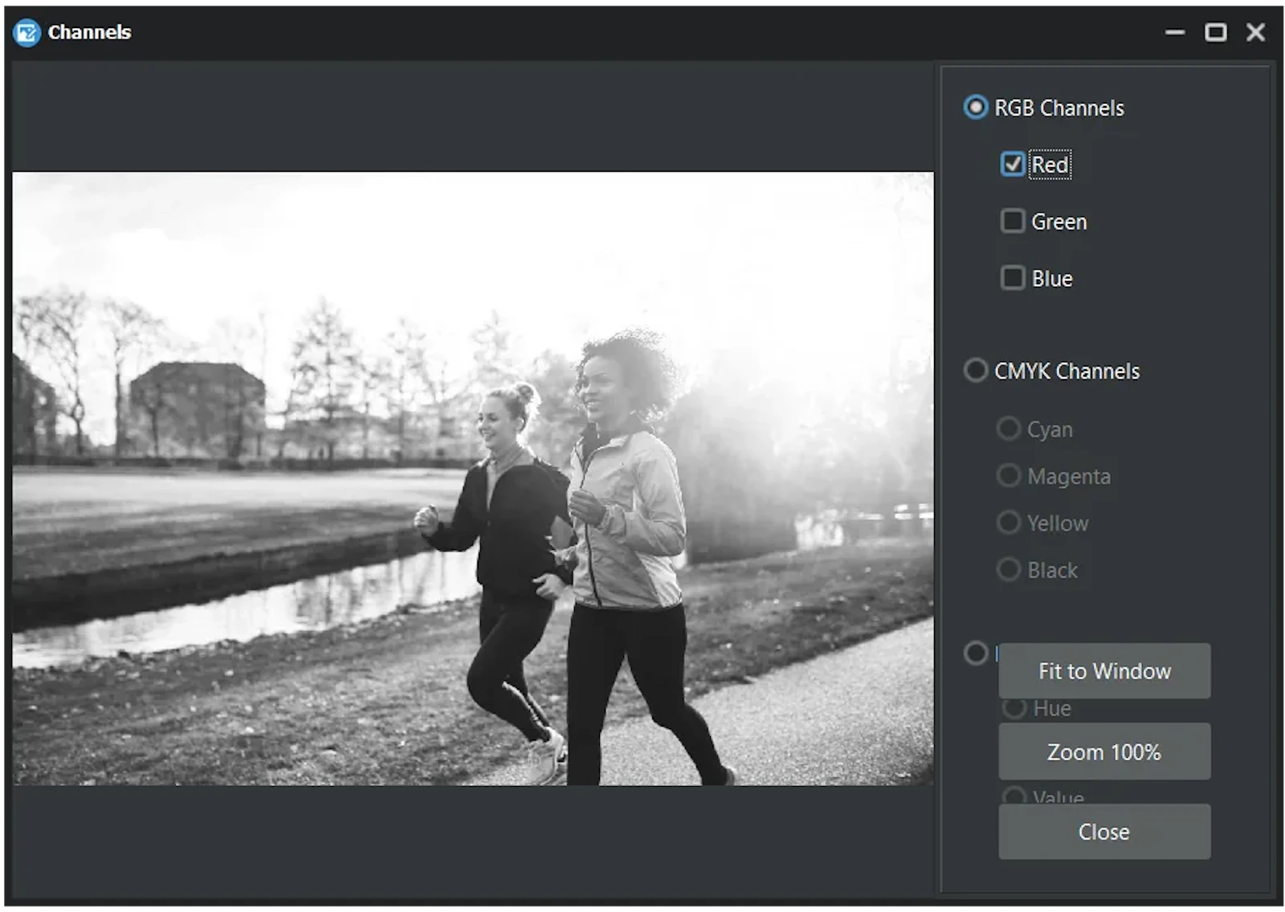Click the Channels app icon in the title bar
This screenshot has width=1285, height=912.
(x=27, y=32)
